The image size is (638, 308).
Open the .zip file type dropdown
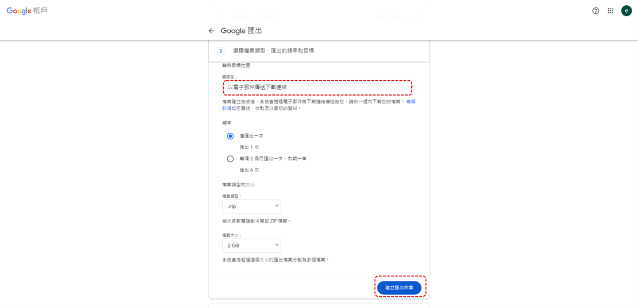point(251,206)
